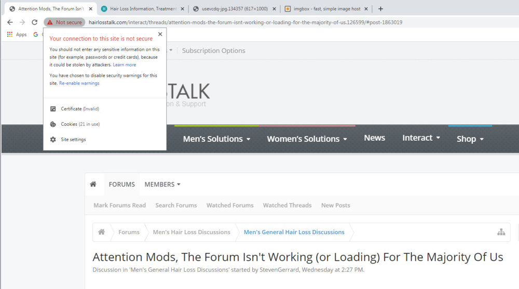Open a new browser tab

(x=380, y=9)
